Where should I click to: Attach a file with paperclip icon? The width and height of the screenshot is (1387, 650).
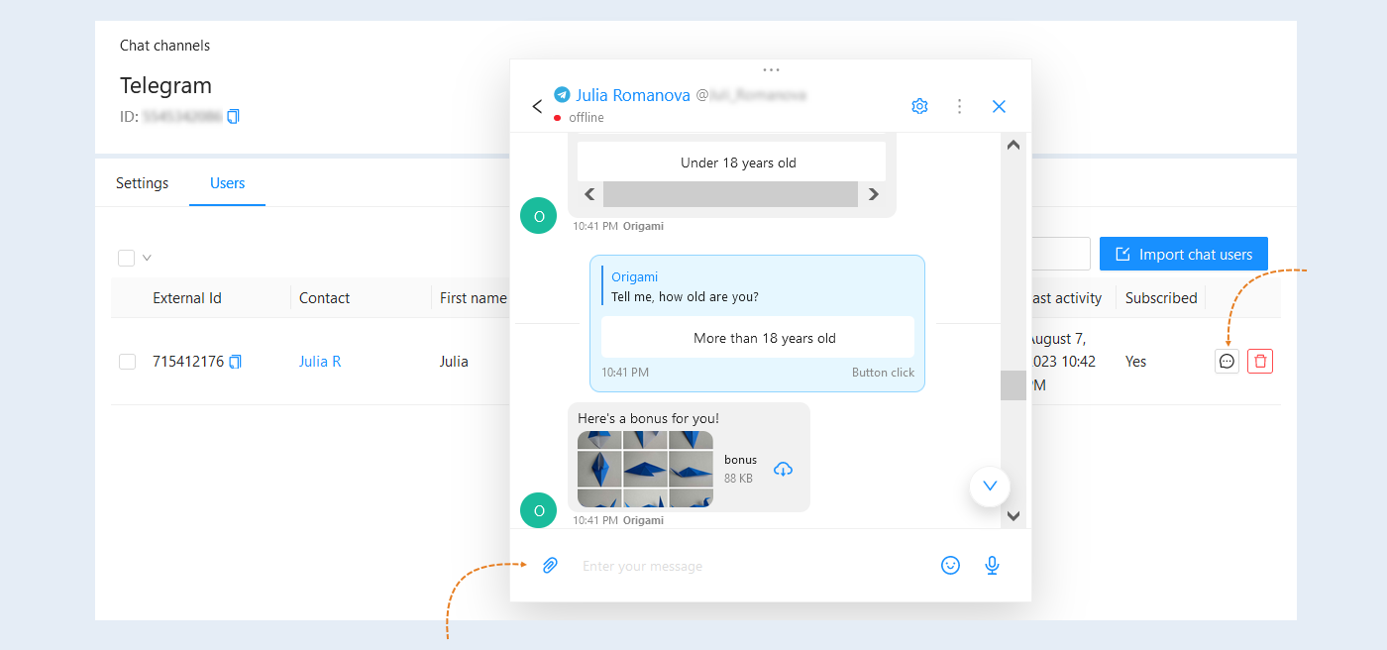click(550, 566)
